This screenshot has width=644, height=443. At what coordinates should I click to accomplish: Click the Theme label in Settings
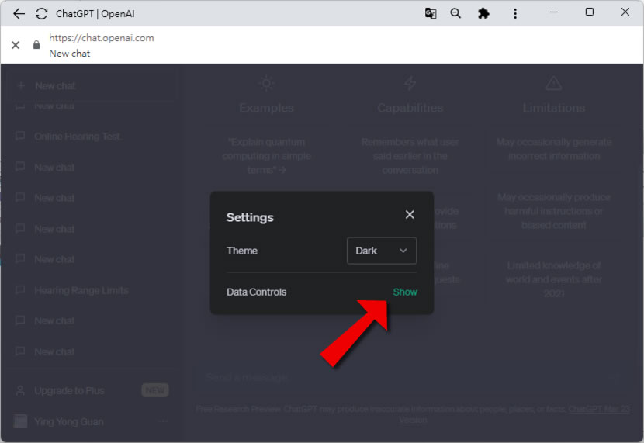click(x=242, y=251)
